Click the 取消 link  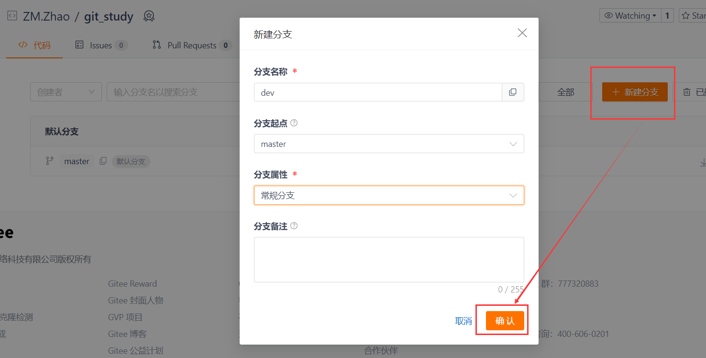463,321
